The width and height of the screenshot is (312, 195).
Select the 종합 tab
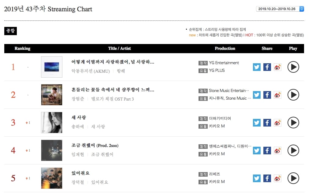coord(10,31)
